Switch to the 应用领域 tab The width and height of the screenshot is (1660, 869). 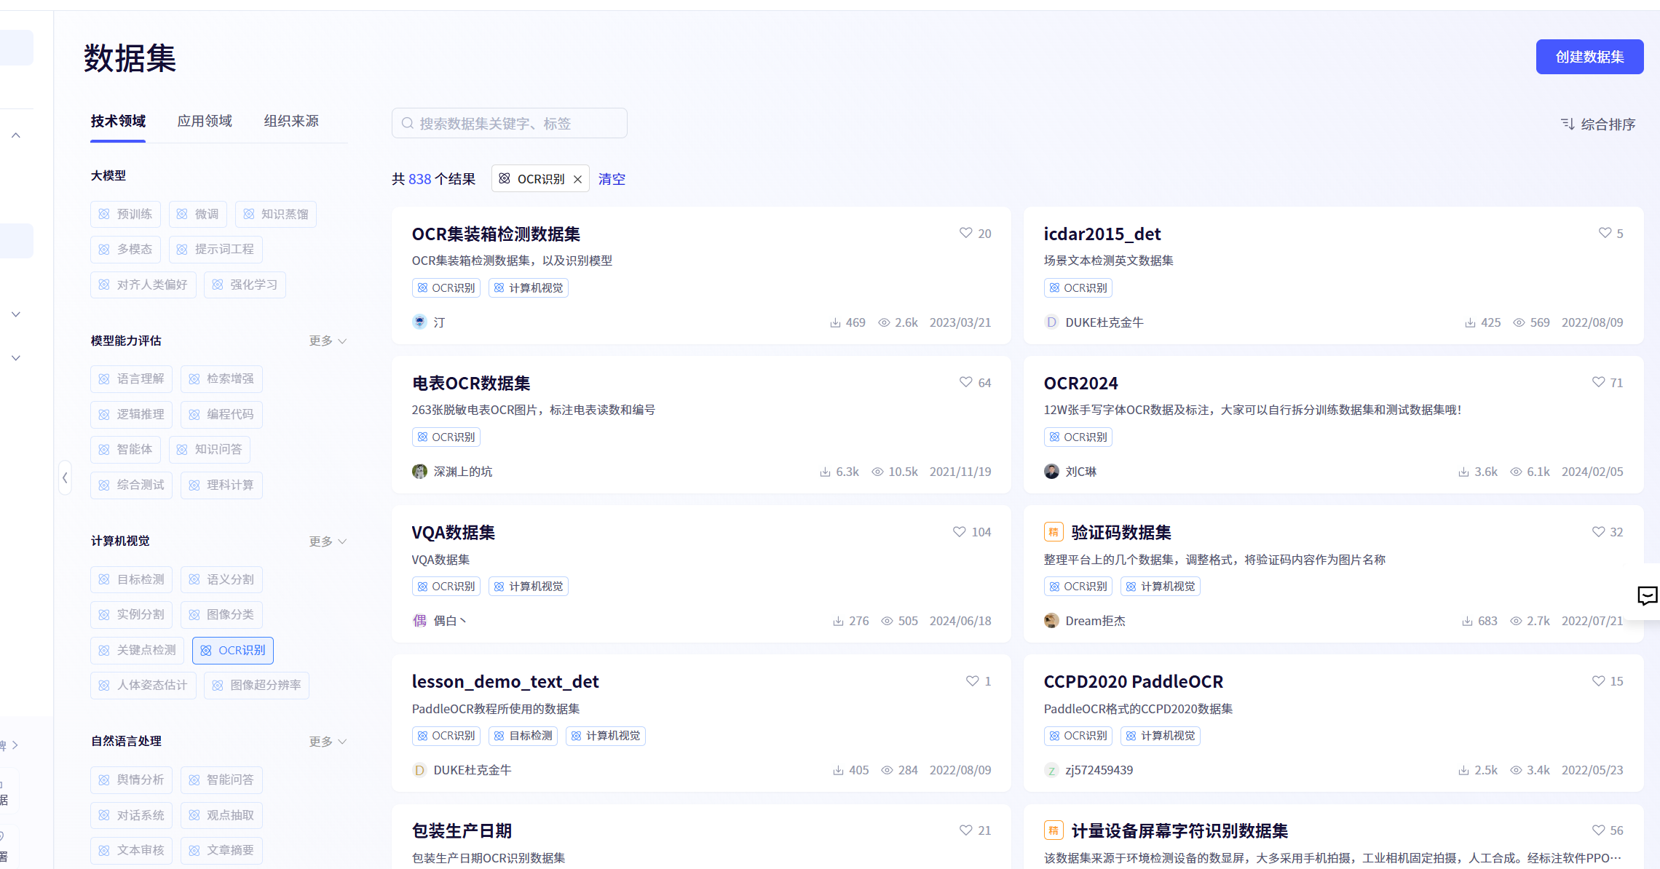click(205, 121)
